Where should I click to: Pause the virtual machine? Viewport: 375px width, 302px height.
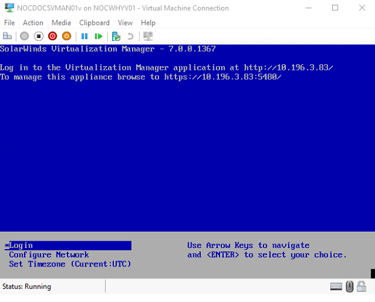coord(84,36)
